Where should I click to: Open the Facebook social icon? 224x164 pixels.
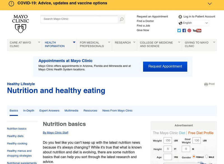click(x=184, y=30)
